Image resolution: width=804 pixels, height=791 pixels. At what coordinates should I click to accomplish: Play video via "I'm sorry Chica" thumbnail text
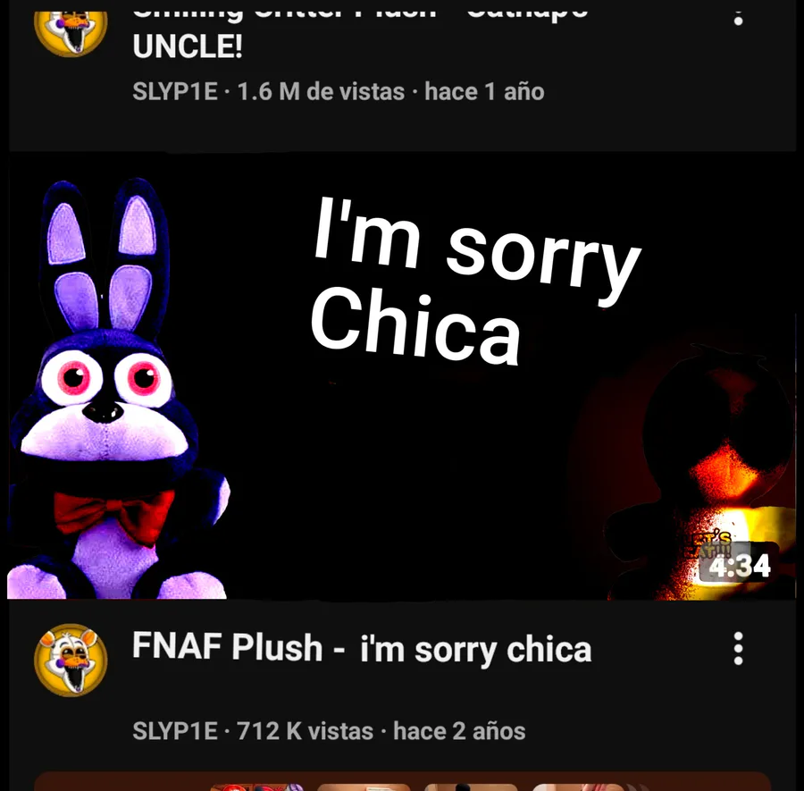[x=474, y=282]
